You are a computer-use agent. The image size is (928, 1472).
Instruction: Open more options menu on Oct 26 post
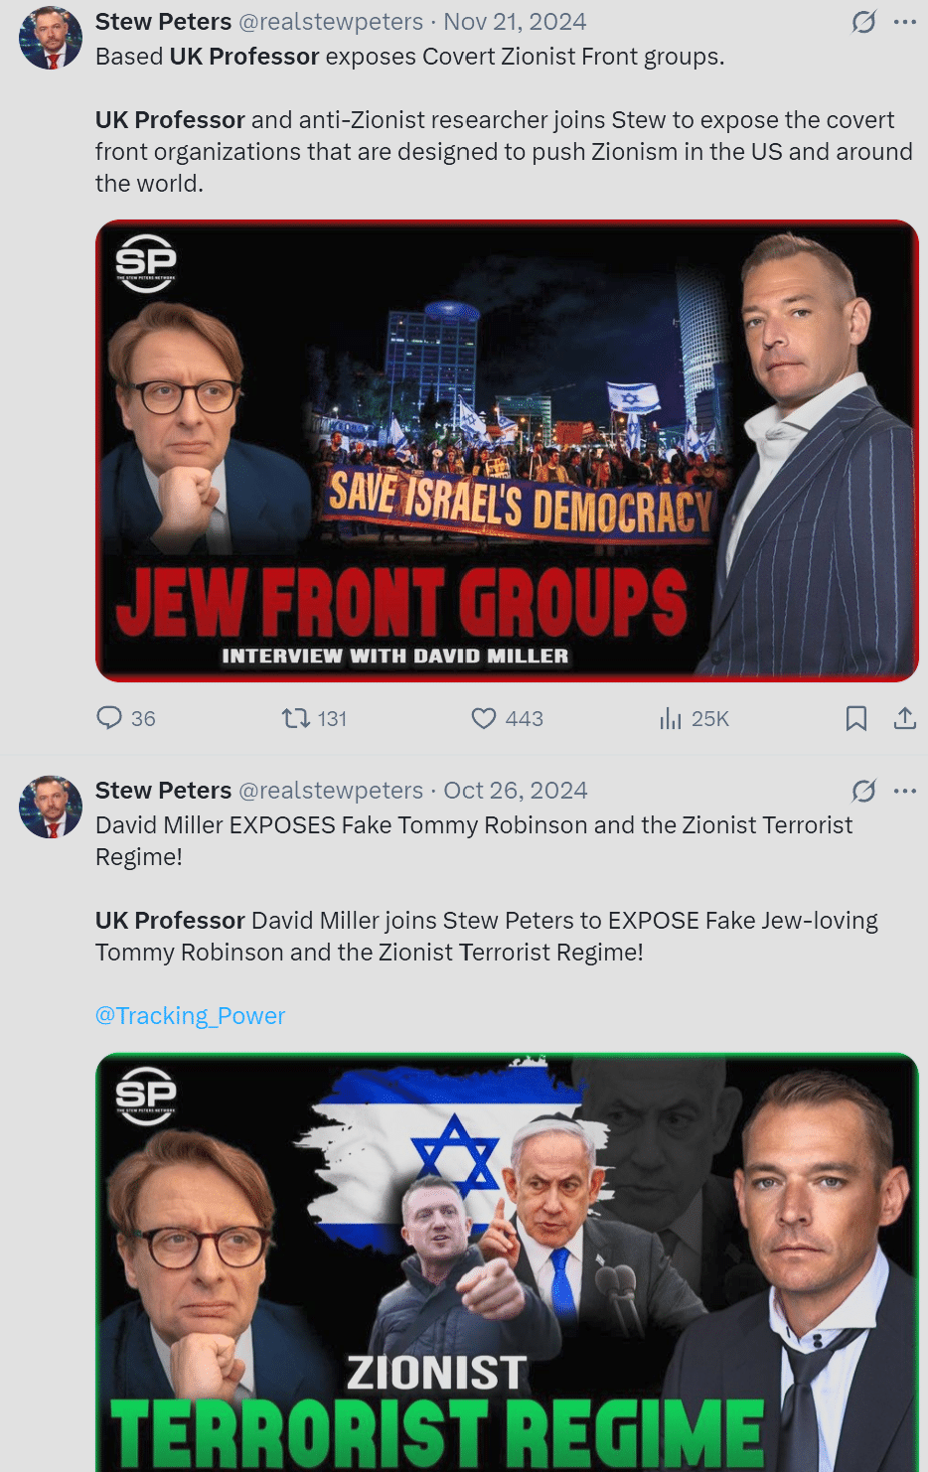pyautogui.click(x=905, y=791)
